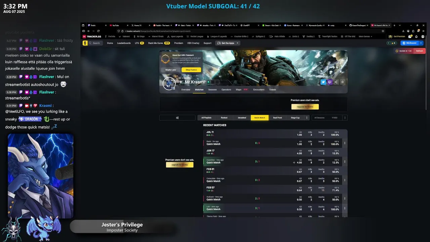Open three-dot menu for the Coastline match
This screenshot has height=242, width=430.
[345, 161]
